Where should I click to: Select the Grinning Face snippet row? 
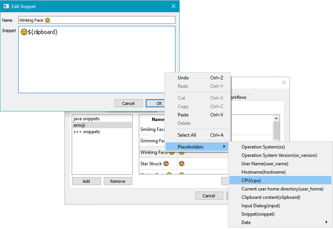click(x=152, y=141)
